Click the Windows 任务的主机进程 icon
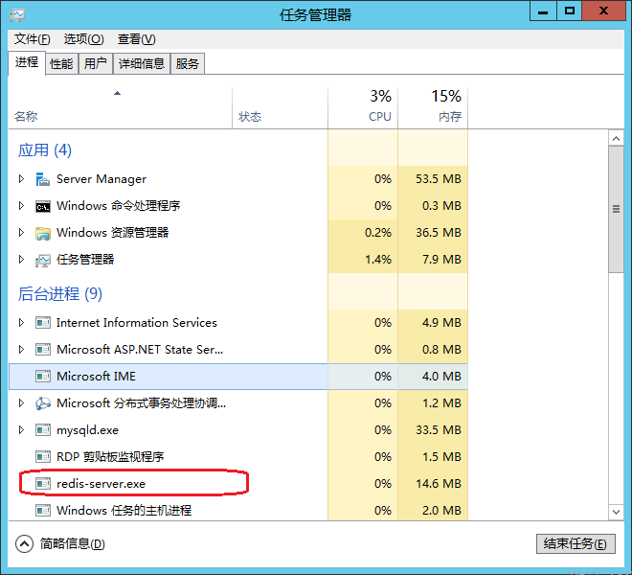The image size is (632, 575). click(x=43, y=511)
